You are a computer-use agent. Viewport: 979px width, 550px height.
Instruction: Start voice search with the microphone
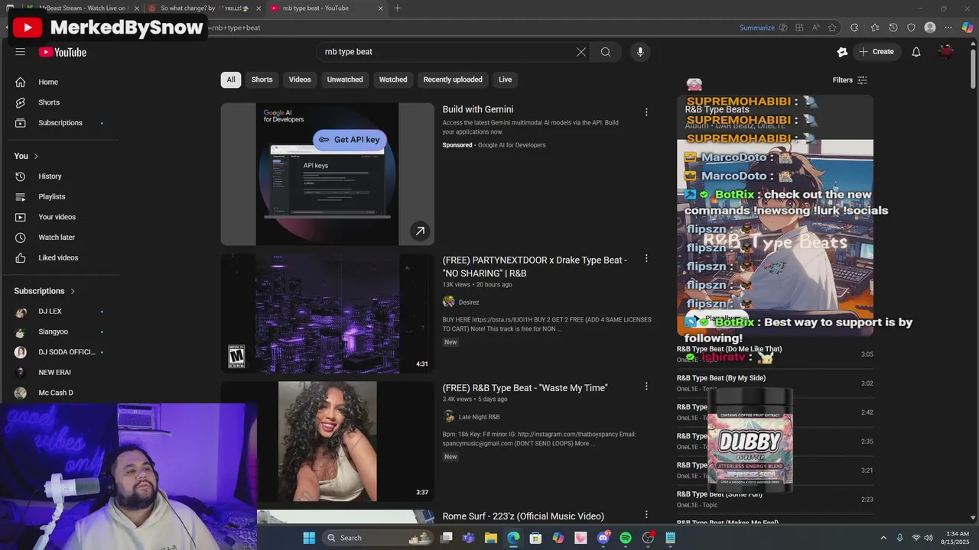640,52
